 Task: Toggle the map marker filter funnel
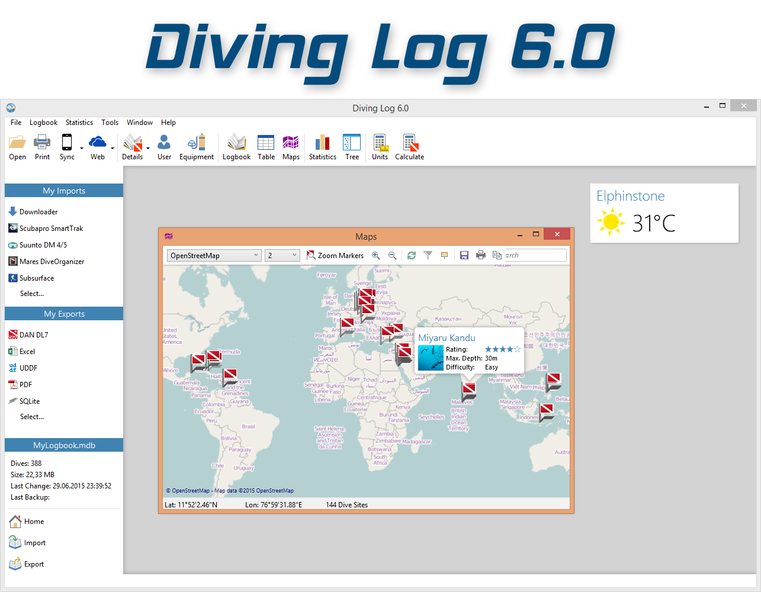(x=428, y=255)
